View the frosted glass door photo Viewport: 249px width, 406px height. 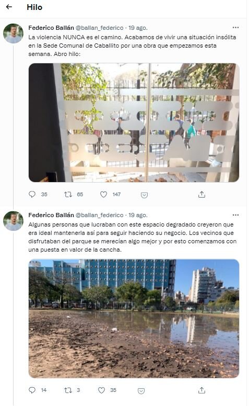coord(134,123)
